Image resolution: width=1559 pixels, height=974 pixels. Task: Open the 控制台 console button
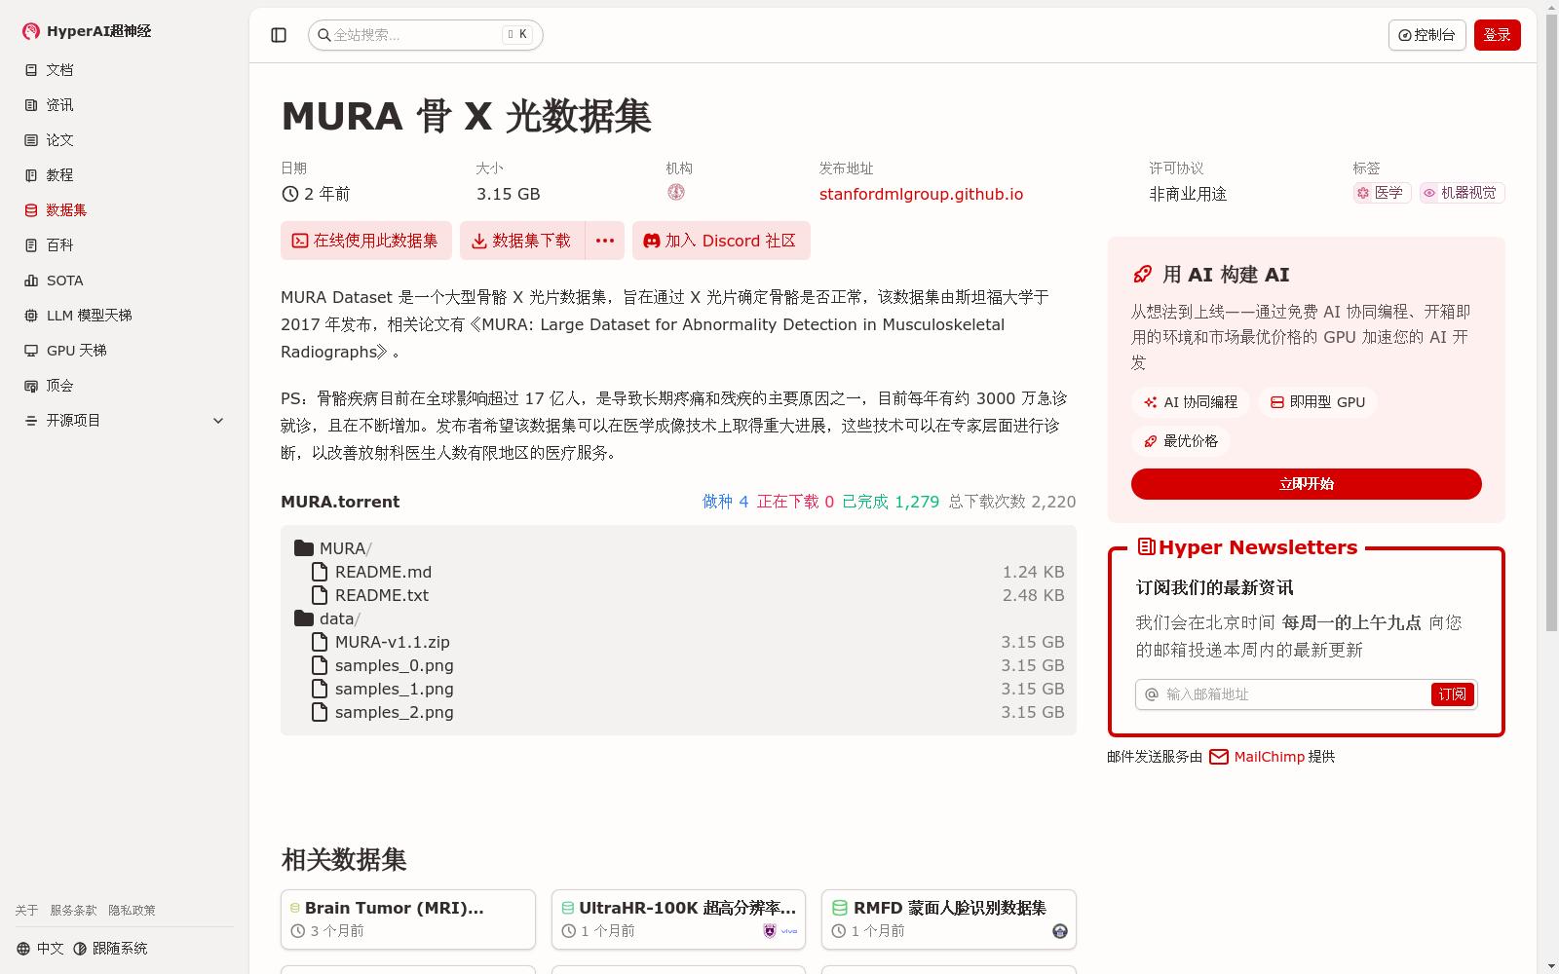point(1426,35)
